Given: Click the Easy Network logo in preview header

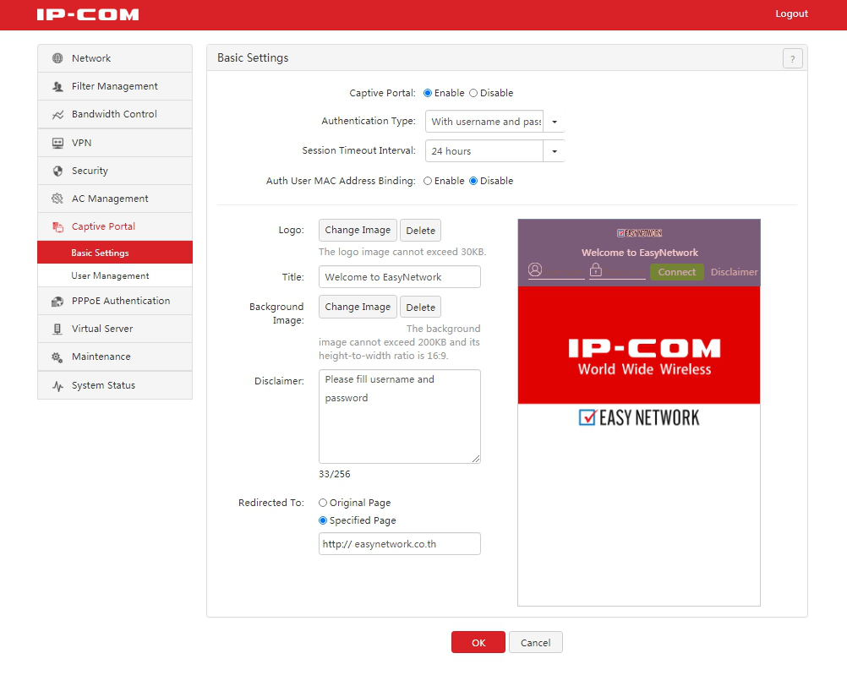Looking at the screenshot, I should point(640,233).
